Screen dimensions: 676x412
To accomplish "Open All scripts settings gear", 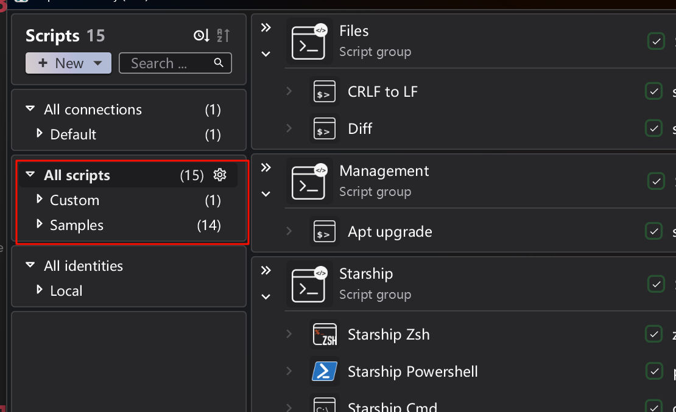I will click(220, 175).
